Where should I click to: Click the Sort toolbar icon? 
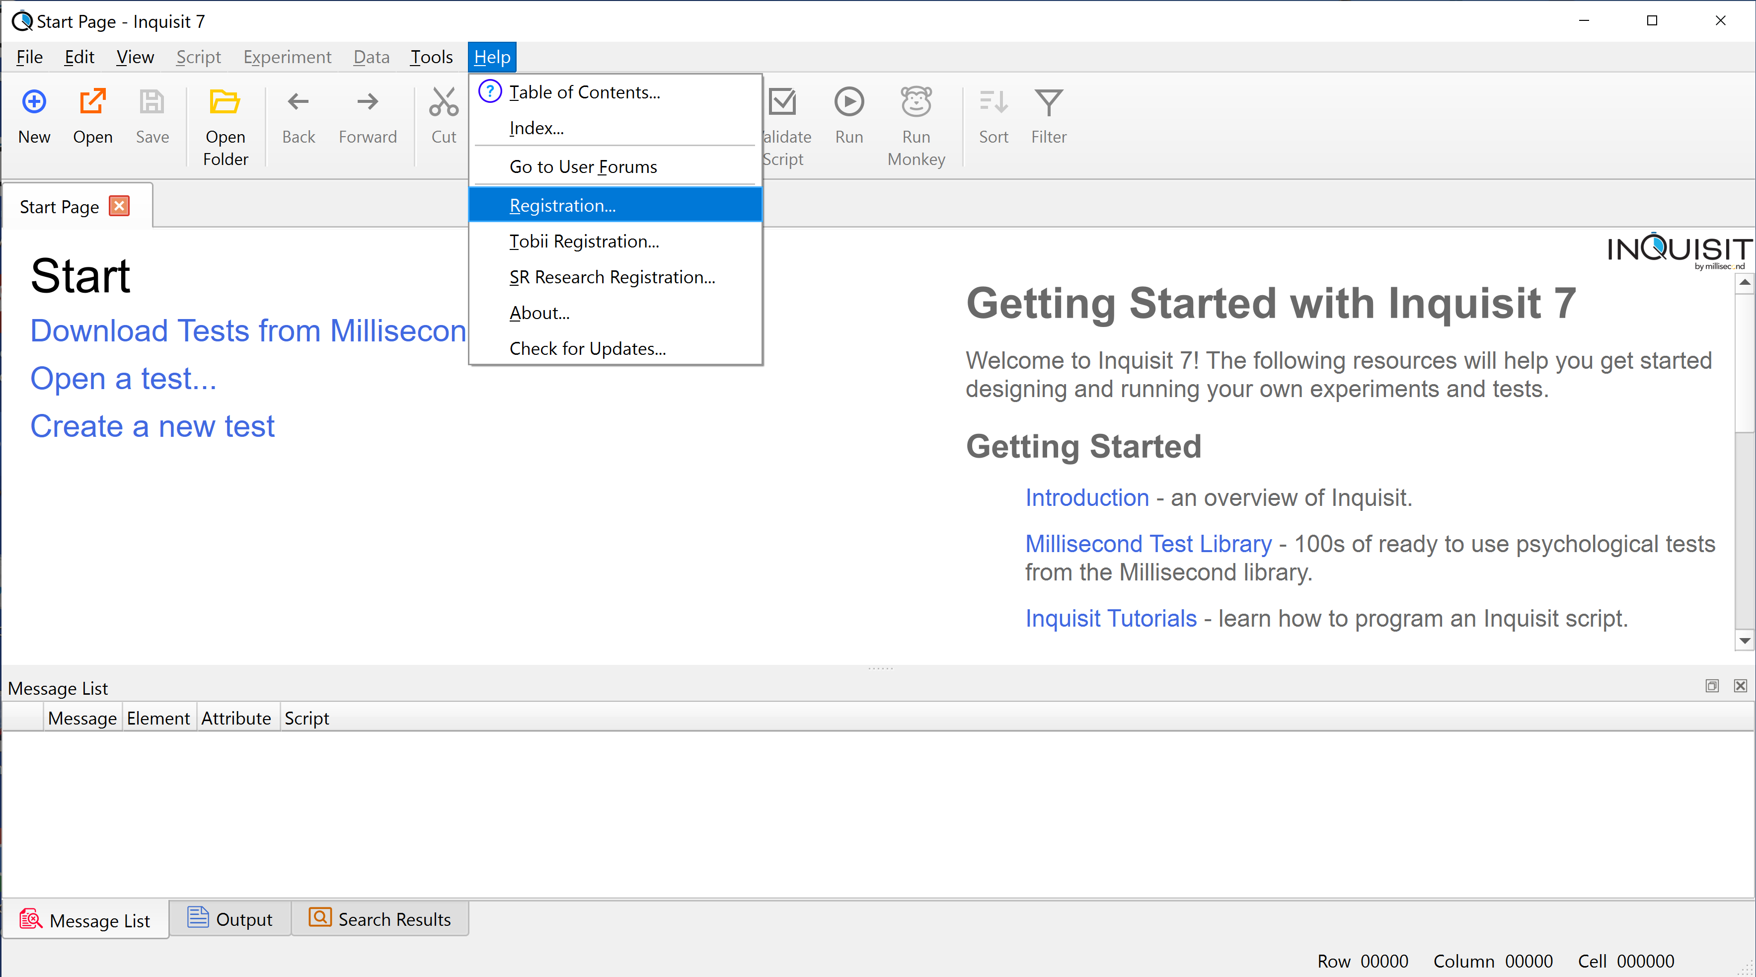993,102
